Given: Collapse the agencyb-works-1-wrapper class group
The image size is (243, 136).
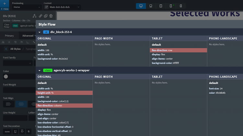Looking at the screenshot, I should click(39, 71).
